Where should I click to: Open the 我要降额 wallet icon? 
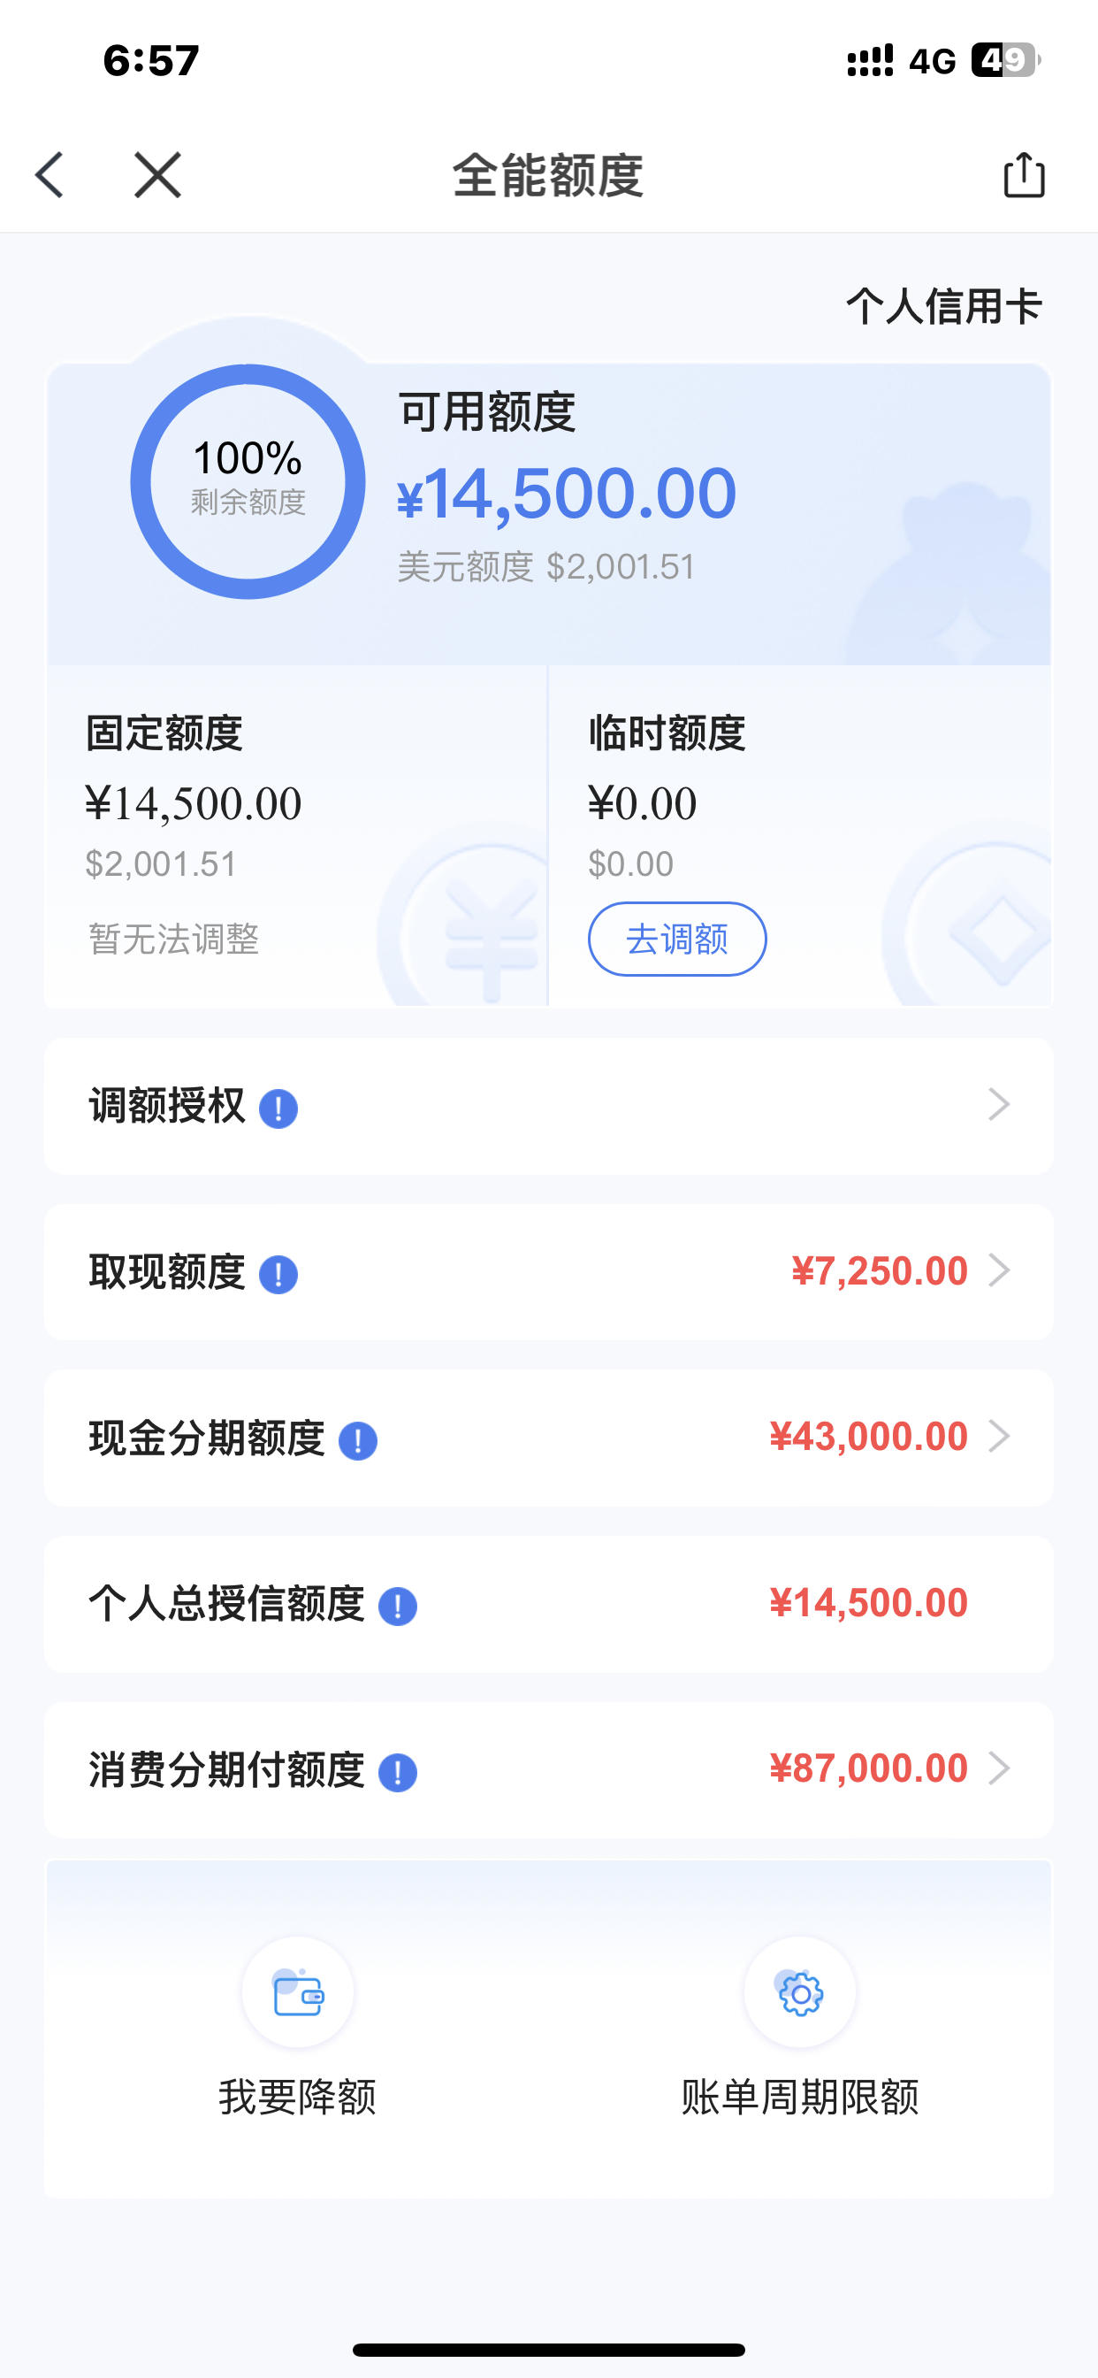pos(298,1993)
